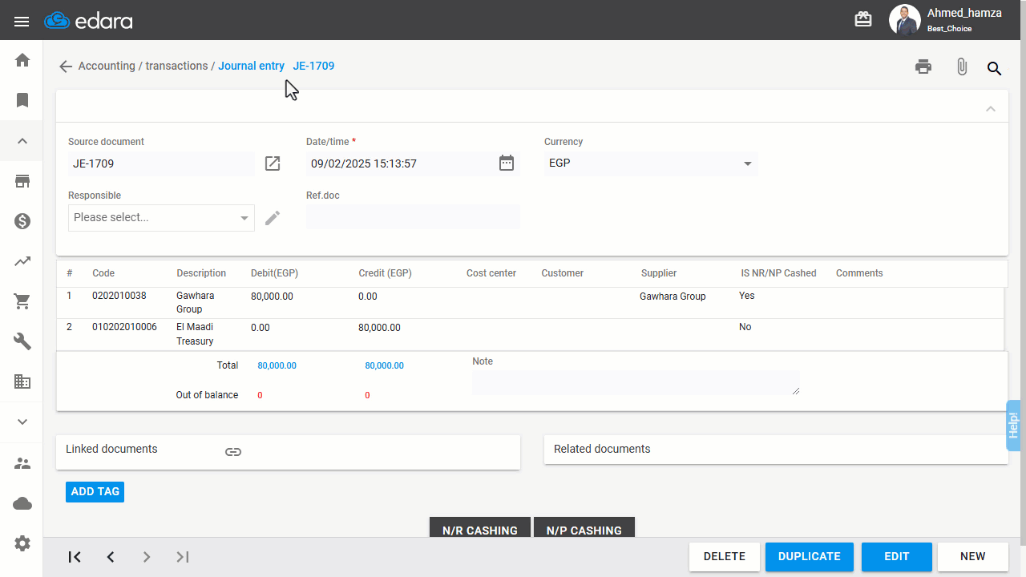Screen dimensions: 1026x577
Task: Print the journal entry
Action: pyautogui.click(x=923, y=67)
